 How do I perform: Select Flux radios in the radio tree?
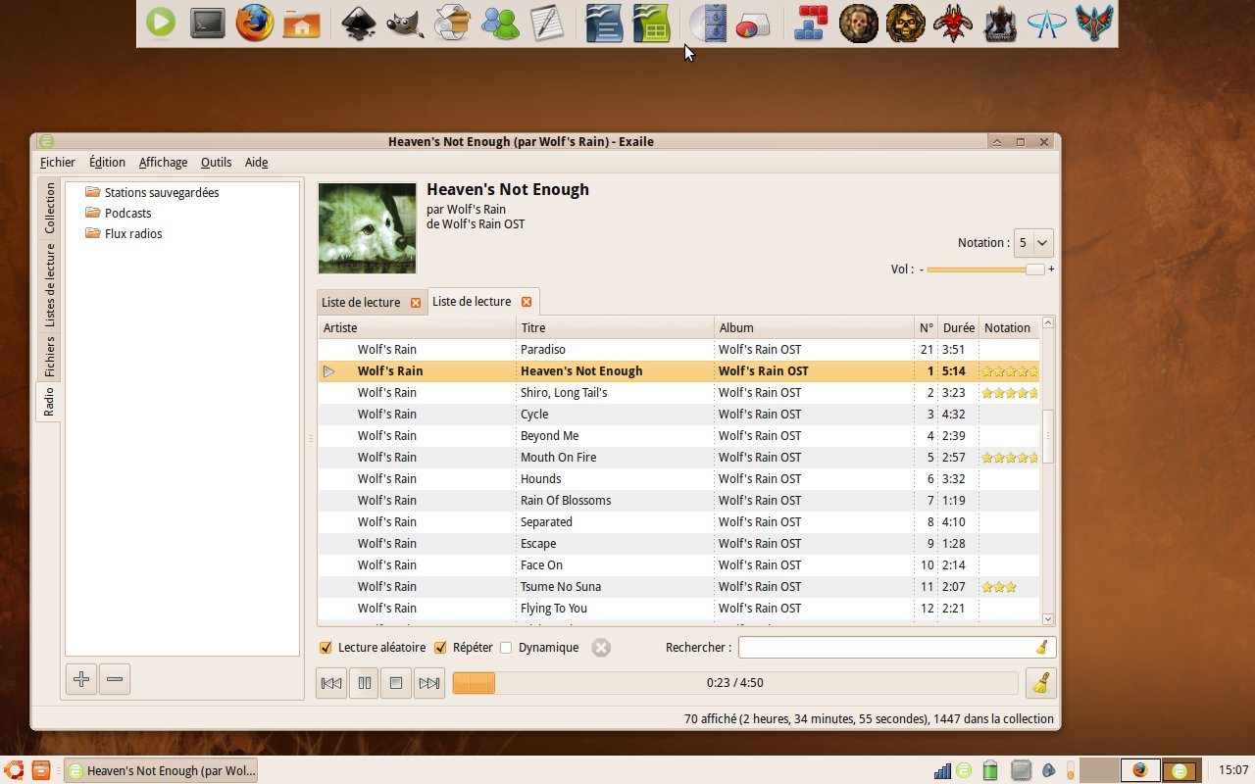[x=133, y=233]
